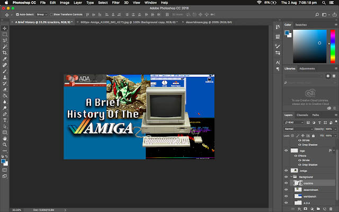Open the Filter menu

click(115, 3)
